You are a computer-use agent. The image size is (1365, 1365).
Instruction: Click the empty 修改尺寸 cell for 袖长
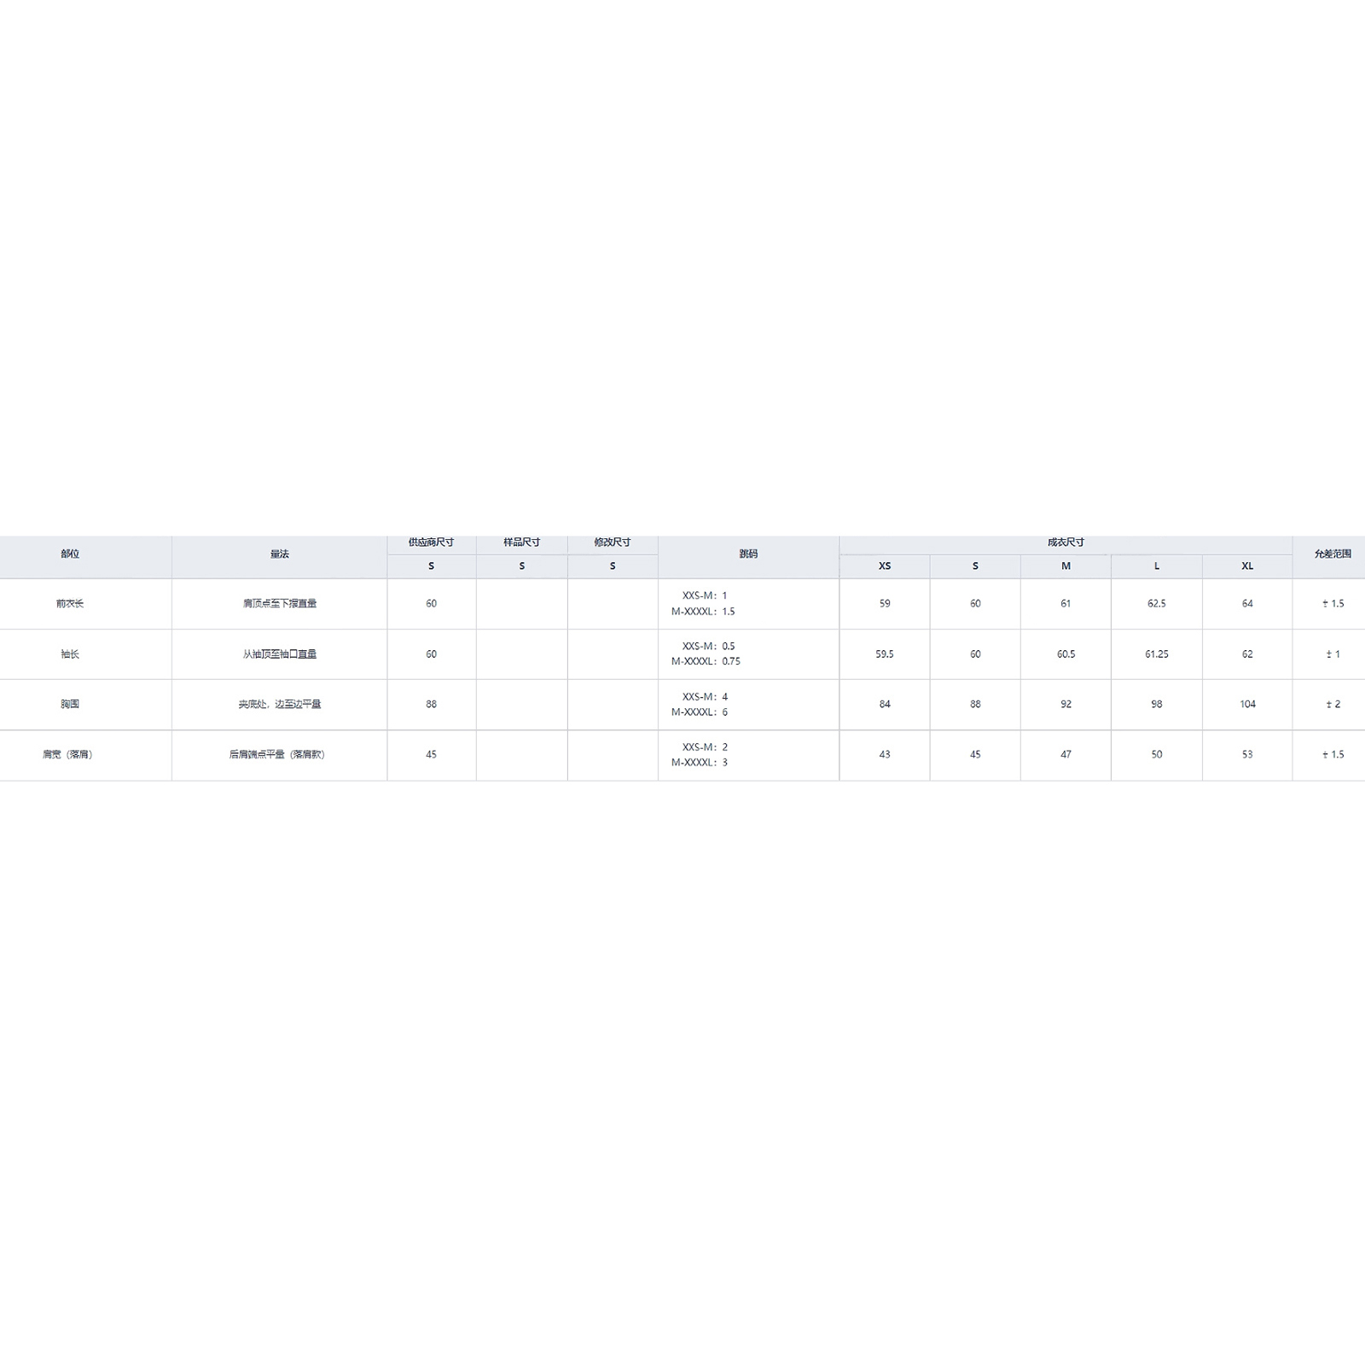[x=613, y=654]
